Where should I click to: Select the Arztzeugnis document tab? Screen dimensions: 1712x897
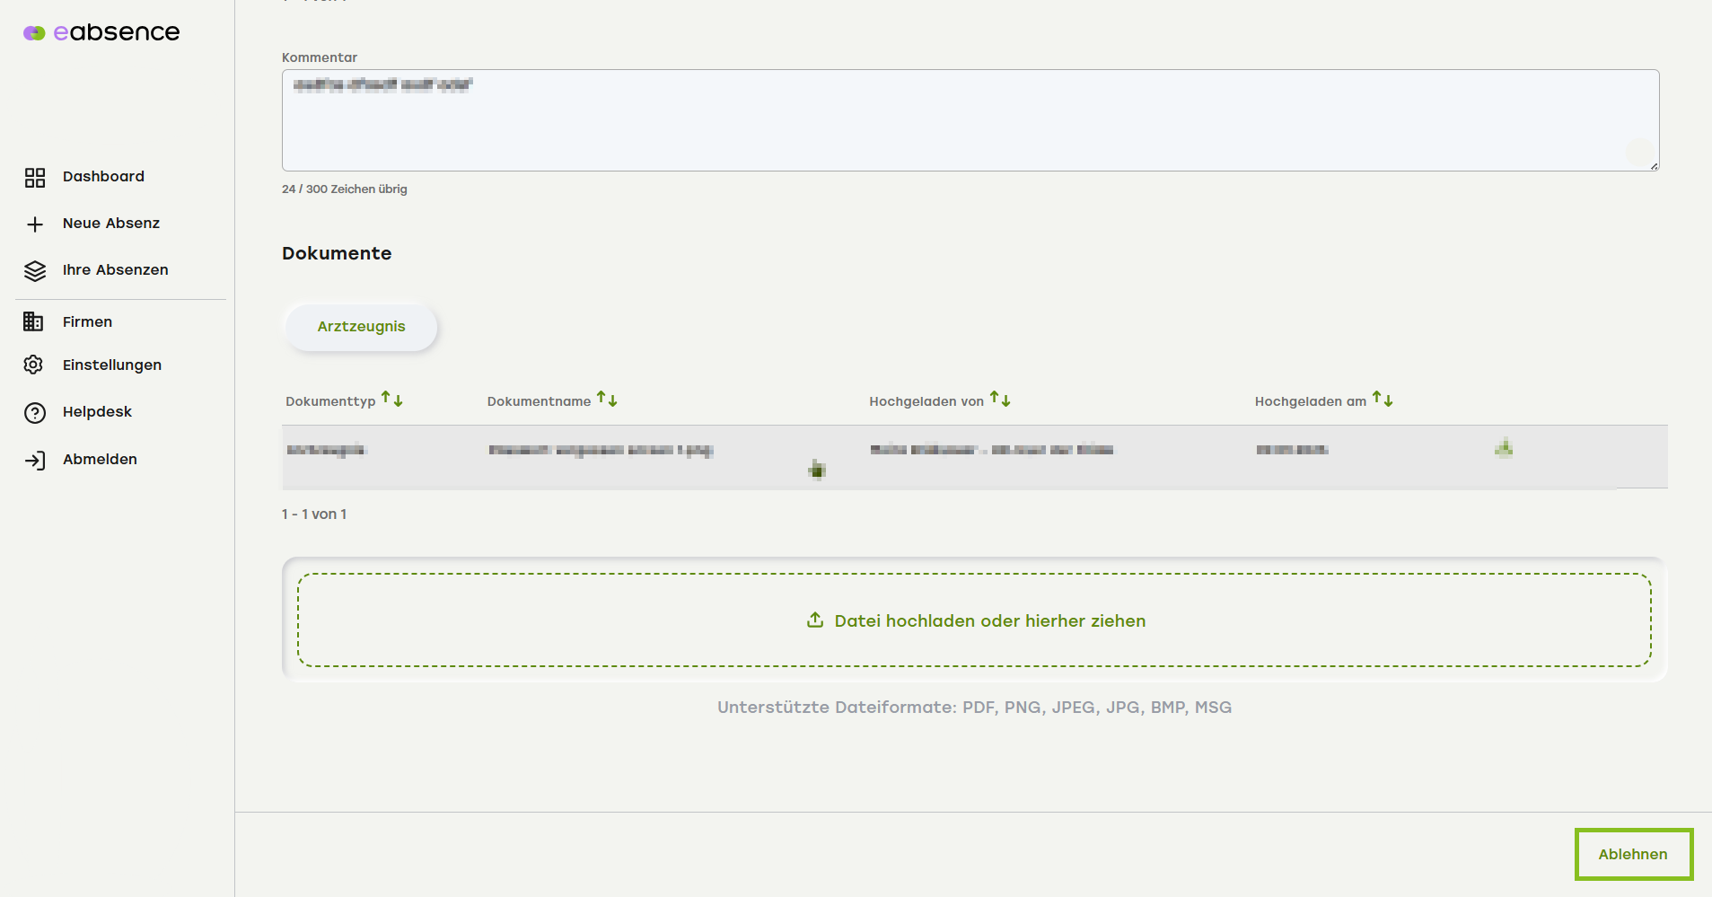[361, 327]
